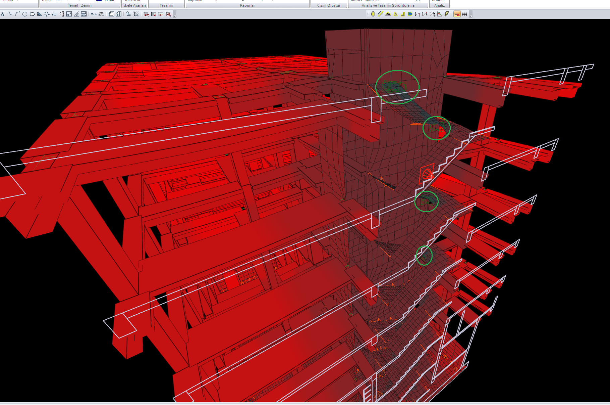
Task: Select the revision cloud tool
Action: coord(32,14)
